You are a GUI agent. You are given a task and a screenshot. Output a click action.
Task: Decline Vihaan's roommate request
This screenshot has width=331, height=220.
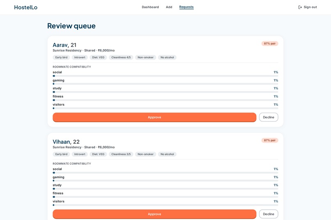[x=269, y=214]
